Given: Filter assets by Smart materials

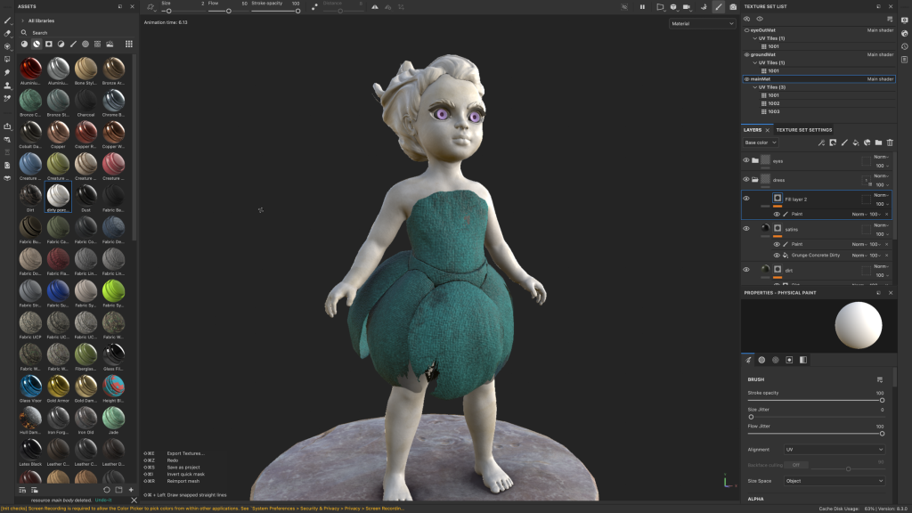Looking at the screenshot, I should pyautogui.click(x=24, y=44).
